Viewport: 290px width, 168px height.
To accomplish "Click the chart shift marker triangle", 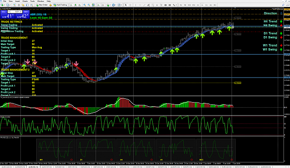I will [235, 8].
